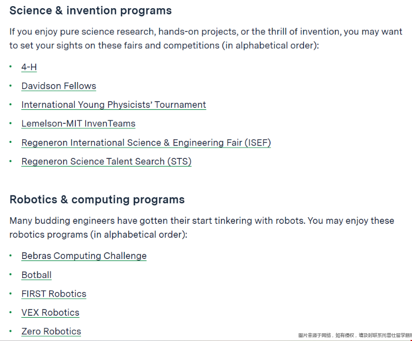This screenshot has width=412, height=341.
Task: Click the bullet marker next to VEX Robotics
Action: tap(10, 312)
